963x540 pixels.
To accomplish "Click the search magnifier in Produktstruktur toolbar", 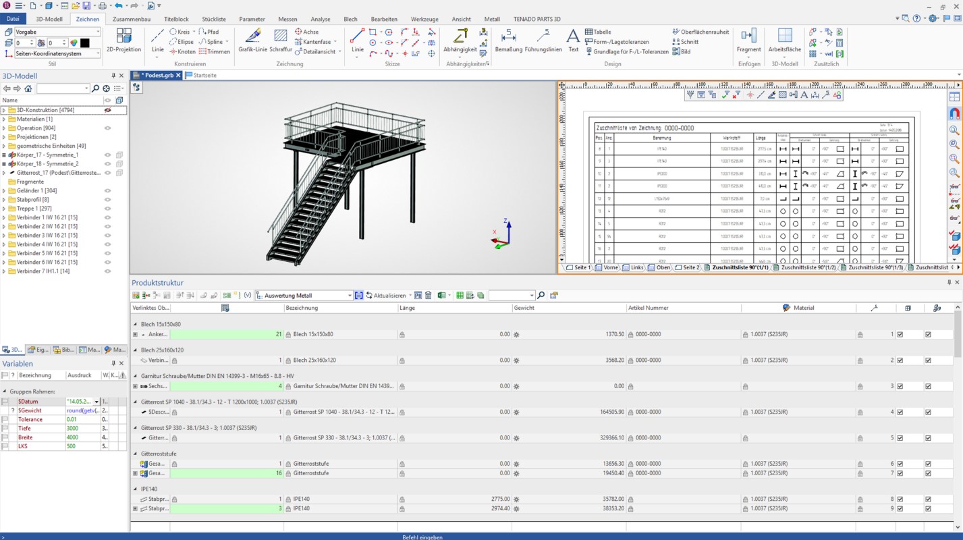I will click(541, 296).
